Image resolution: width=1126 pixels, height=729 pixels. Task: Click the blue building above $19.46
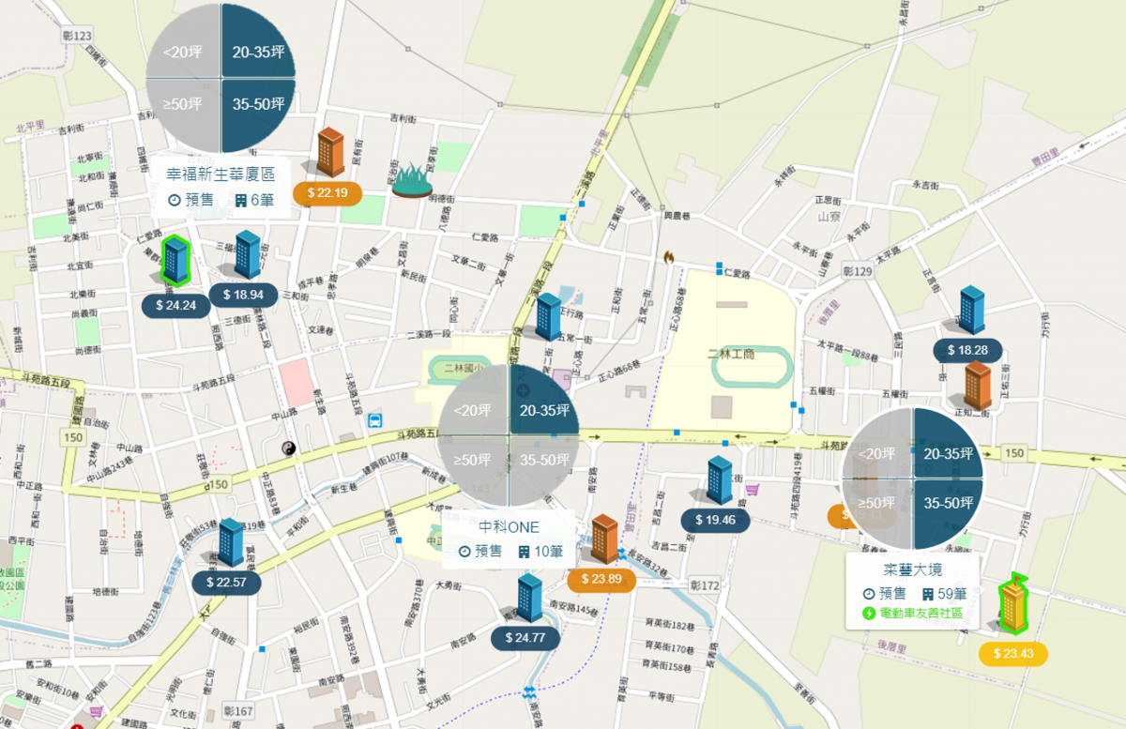click(720, 480)
